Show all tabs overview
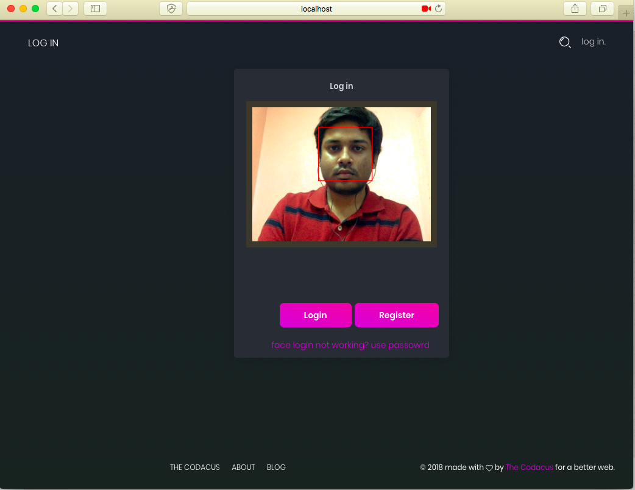 click(x=603, y=9)
